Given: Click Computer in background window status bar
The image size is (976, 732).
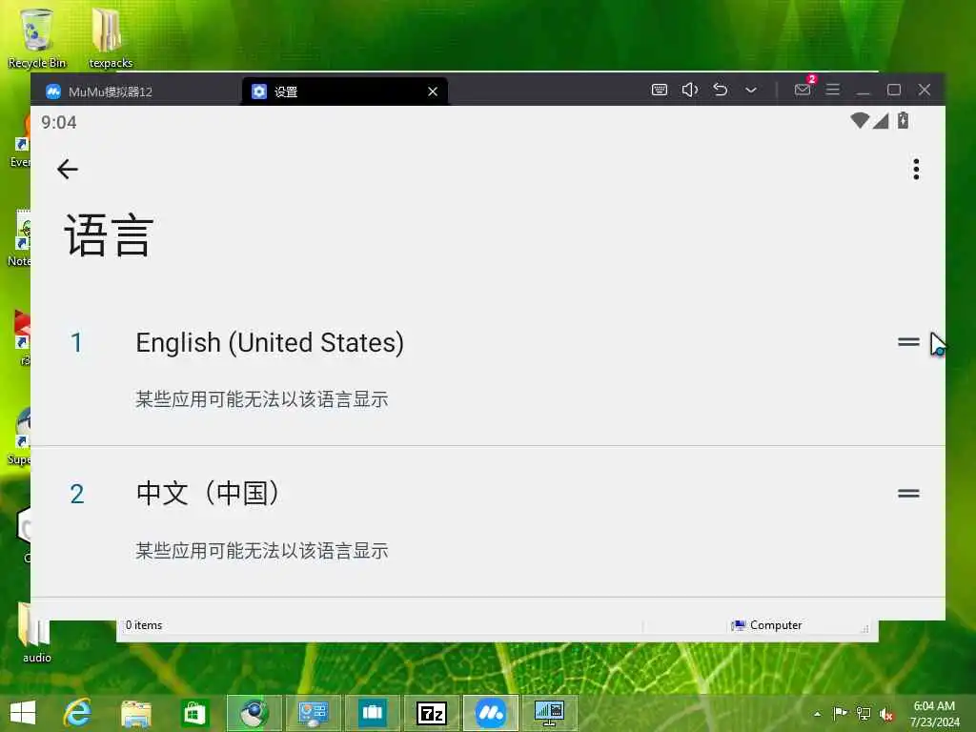Looking at the screenshot, I should pos(776,625).
